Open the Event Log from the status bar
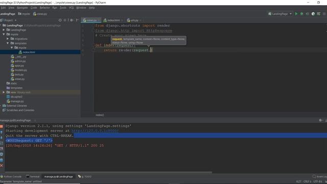Viewport: 327px width, 184px height. point(320,176)
